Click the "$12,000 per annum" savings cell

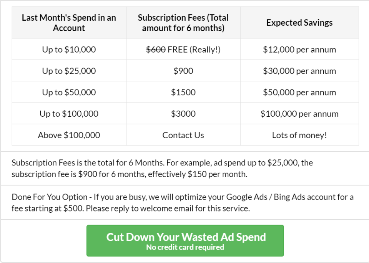click(x=299, y=50)
